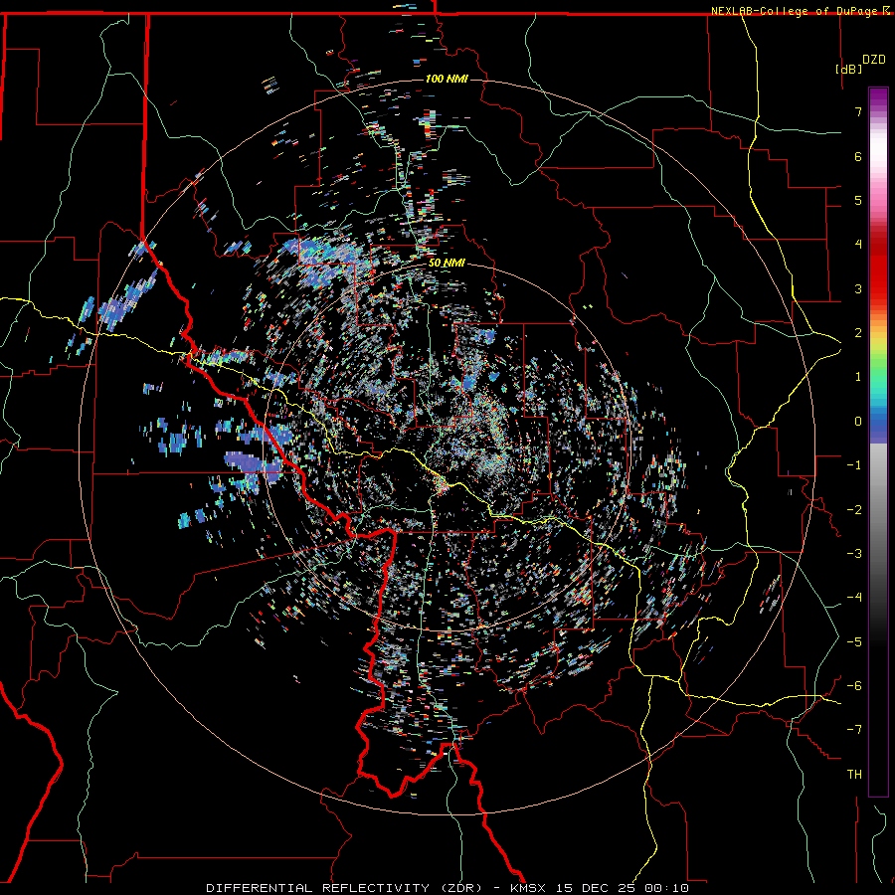Click the "[dB]" unit label
Viewport: 895px width, 895px height.
pyautogui.click(x=849, y=69)
